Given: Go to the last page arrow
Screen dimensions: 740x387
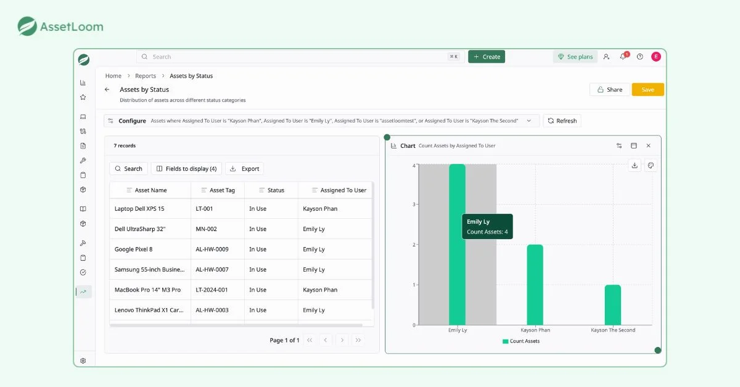Looking at the screenshot, I should pos(358,340).
